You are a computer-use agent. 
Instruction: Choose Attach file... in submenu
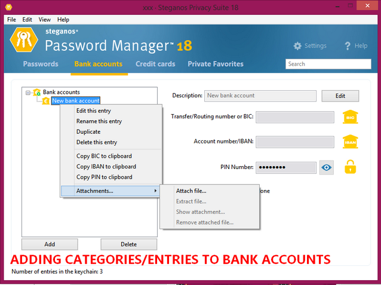(210, 191)
